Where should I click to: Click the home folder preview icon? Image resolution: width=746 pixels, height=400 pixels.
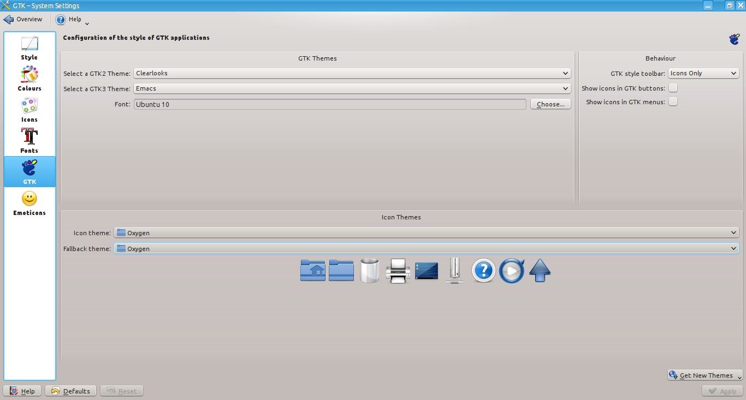(x=313, y=271)
